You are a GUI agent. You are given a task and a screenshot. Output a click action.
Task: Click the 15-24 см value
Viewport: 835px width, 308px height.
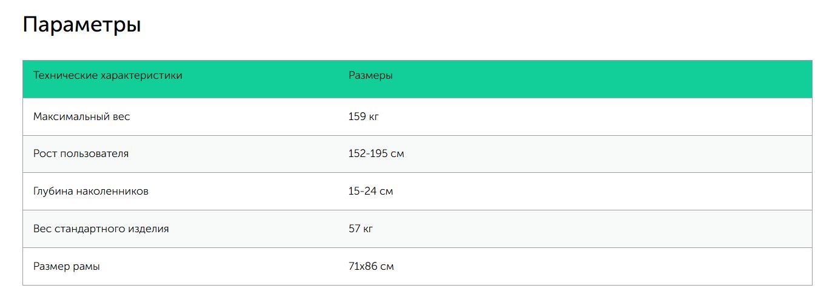(371, 192)
